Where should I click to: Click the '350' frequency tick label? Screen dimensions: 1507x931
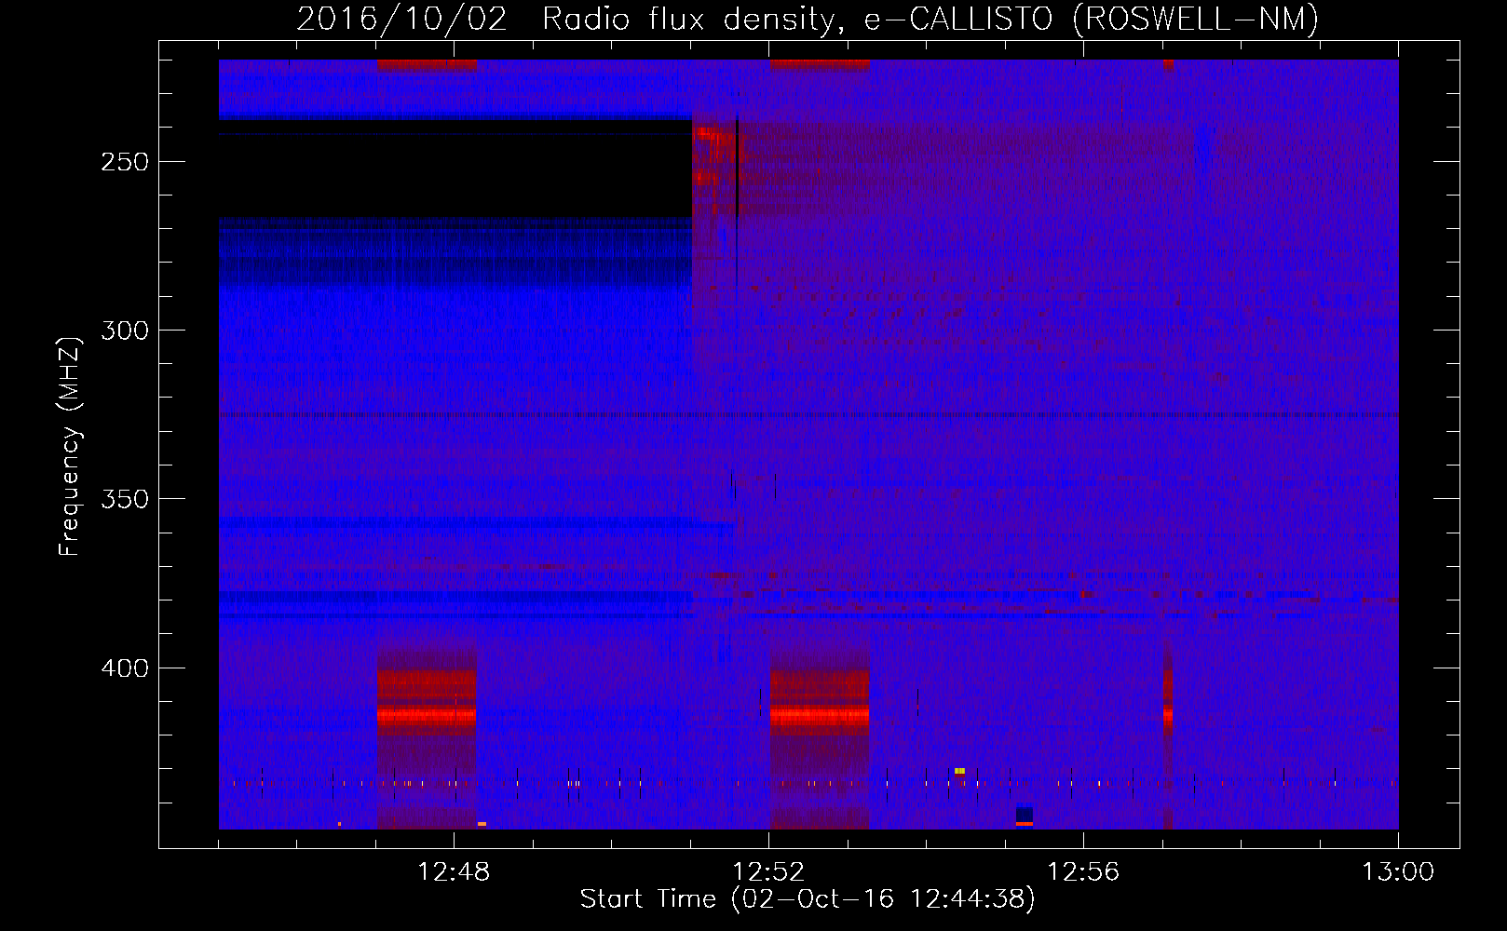tap(125, 499)
